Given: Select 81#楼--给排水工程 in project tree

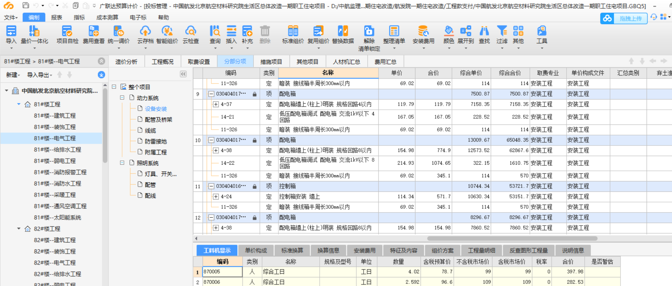Looking at the screenshot, I should (57, 150).
